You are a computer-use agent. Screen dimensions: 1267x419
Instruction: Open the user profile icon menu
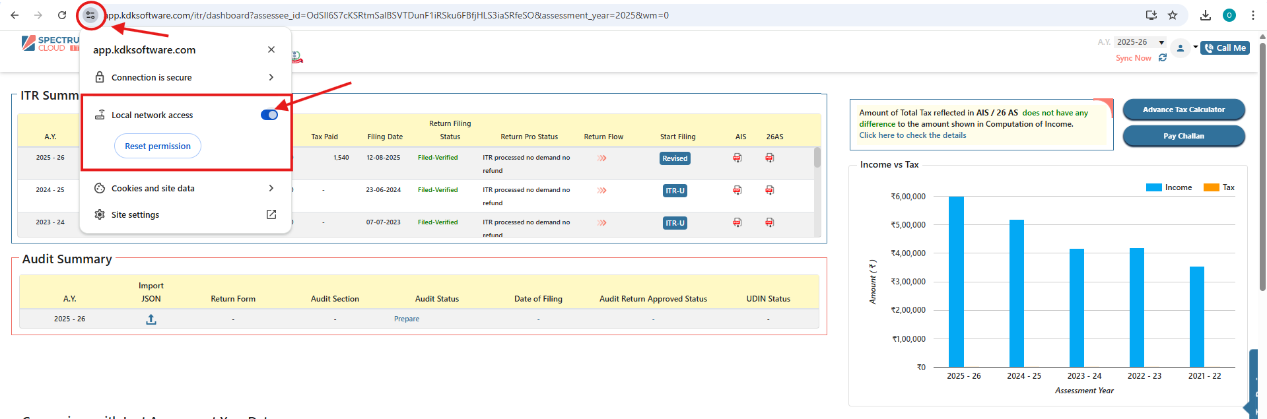[x=1181, y=48]
